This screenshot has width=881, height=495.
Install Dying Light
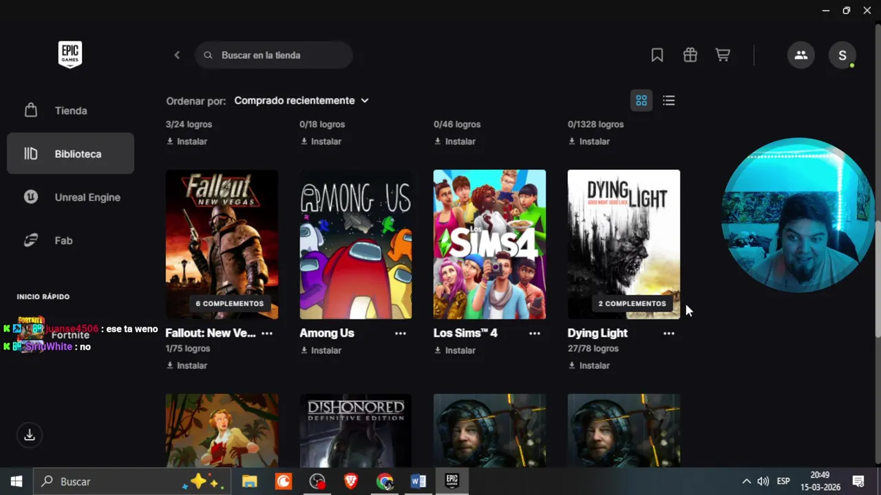(x=588, y=366)
